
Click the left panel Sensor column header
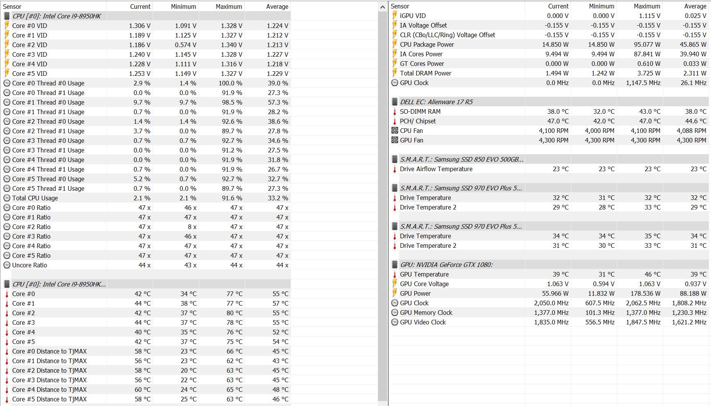[54, 7]
